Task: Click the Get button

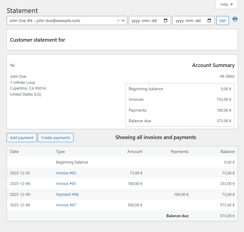Action: click(223, 20)
